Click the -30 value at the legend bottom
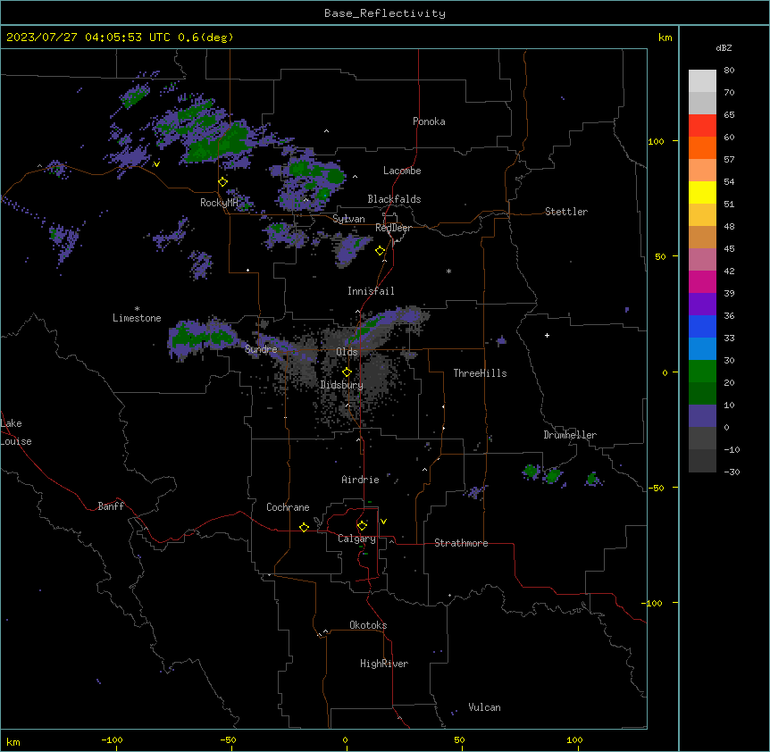The width and height of the screenshot is (770, 752). (x=732, y=472)
